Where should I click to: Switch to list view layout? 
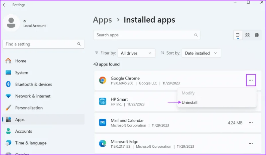tap(238, 35)
